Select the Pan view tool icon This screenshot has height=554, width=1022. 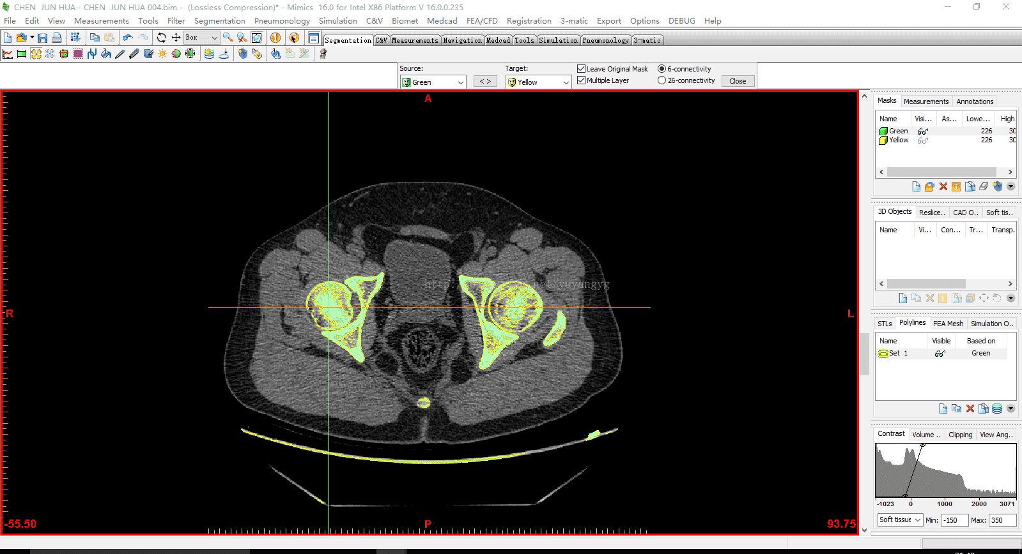pyautogui.click(x=176, y=38)
